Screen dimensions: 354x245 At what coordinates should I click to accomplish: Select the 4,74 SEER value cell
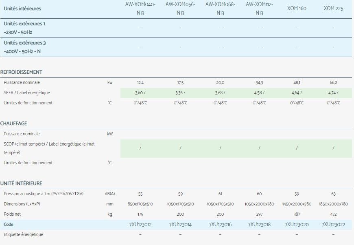tap(333, 93)
